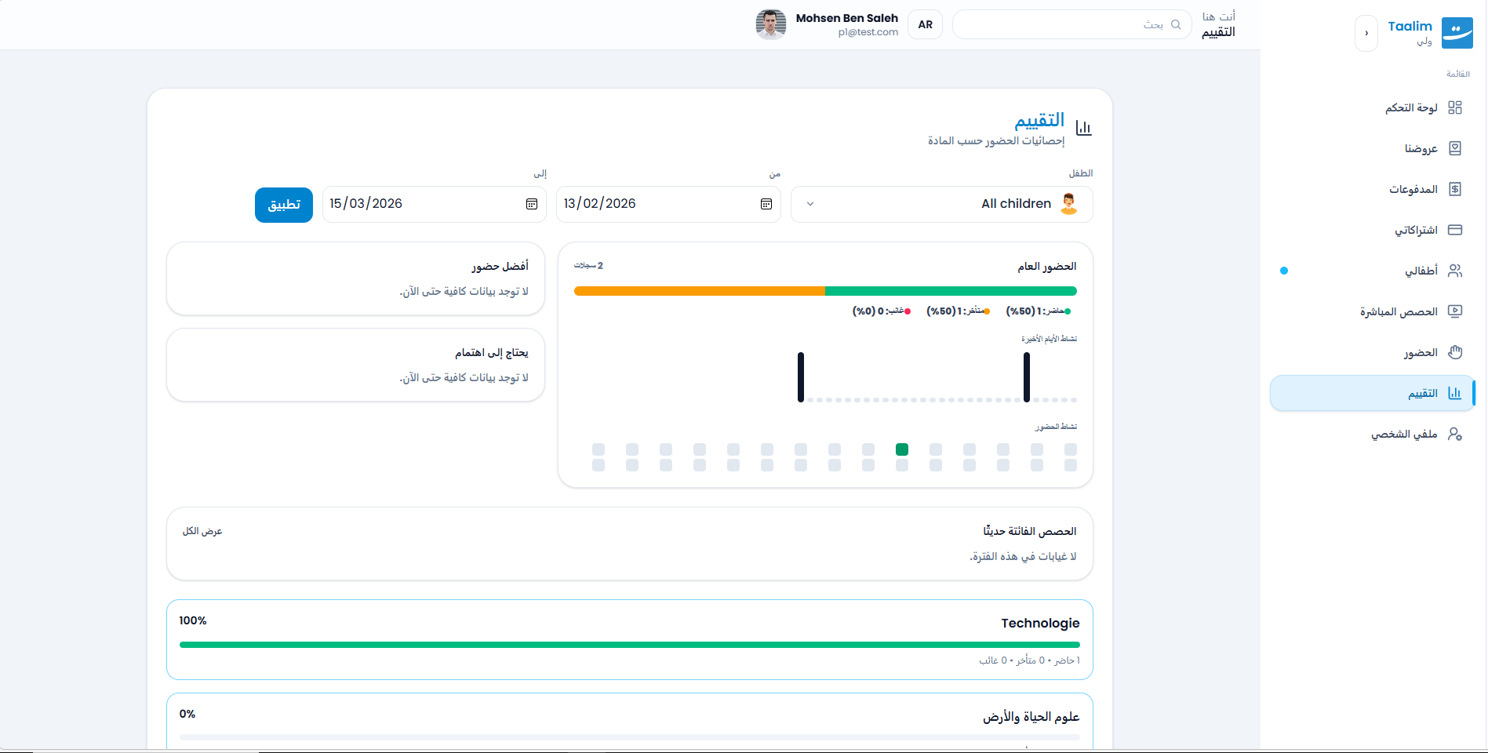Screen dimensions: 1488x753
Task: Click the profile user-settings icon in sidebar
Action: (1454, 434)
